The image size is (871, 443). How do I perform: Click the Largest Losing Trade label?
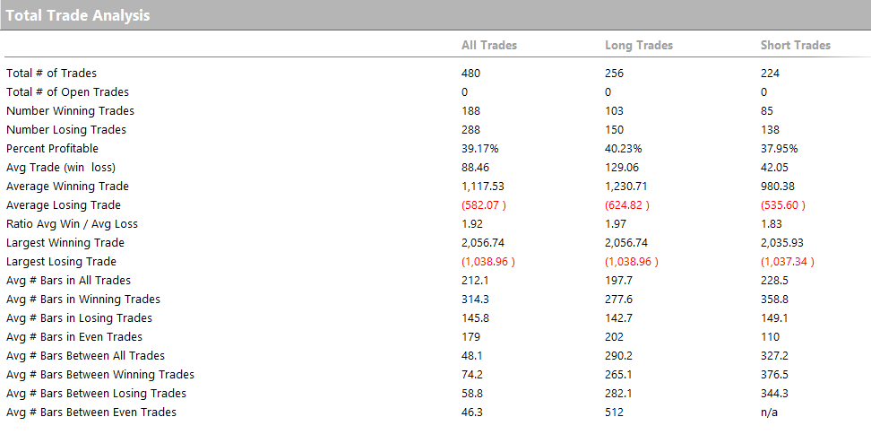[61, 262]
